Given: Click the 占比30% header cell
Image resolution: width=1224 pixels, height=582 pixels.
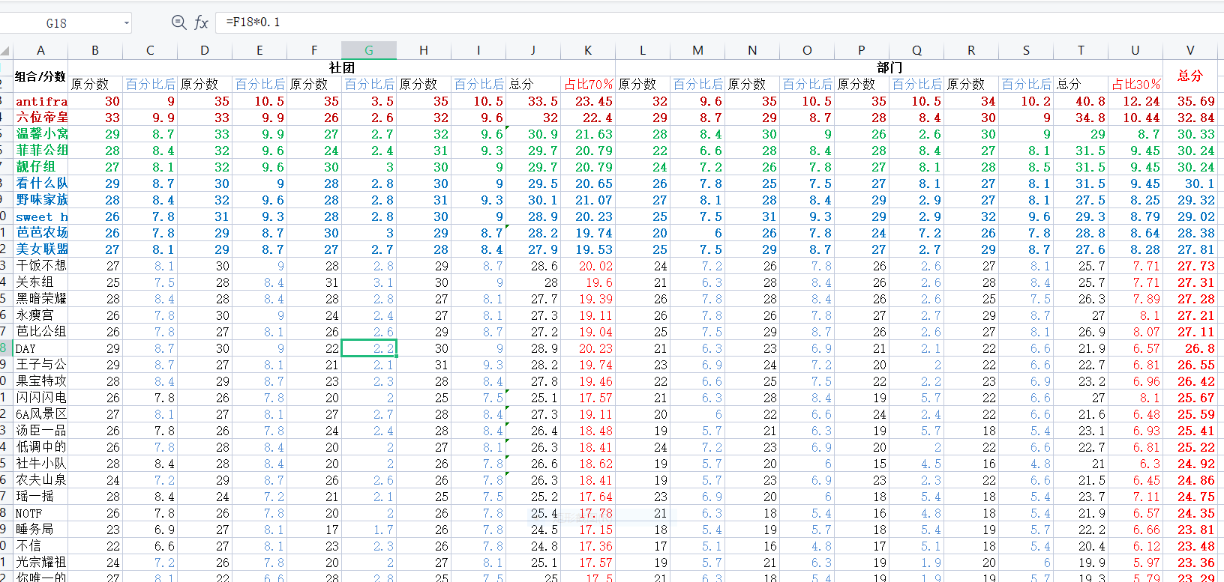Looking at the screenshot, I should pos(1135,84).
